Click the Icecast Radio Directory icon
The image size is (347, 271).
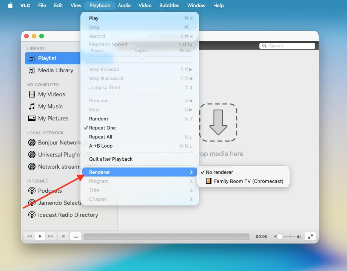(x=32, y=215)
